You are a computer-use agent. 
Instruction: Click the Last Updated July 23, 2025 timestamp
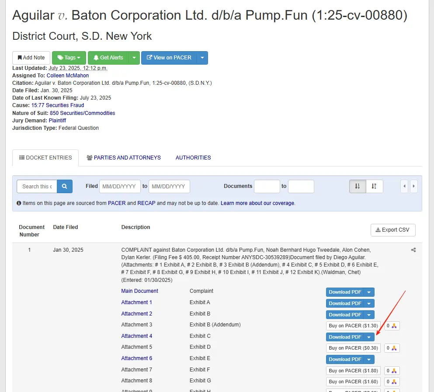pos(78,68)
